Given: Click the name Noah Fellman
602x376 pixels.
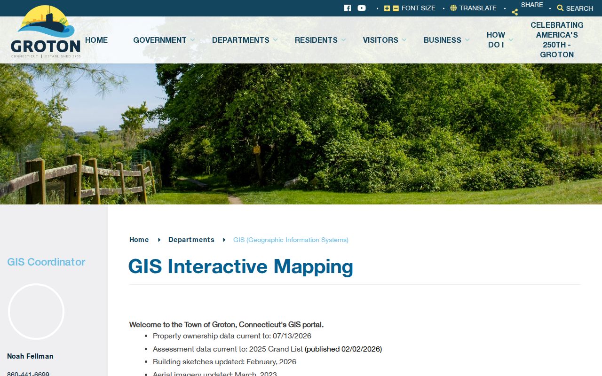Looking at the screenshot, I should click(30, 356).
